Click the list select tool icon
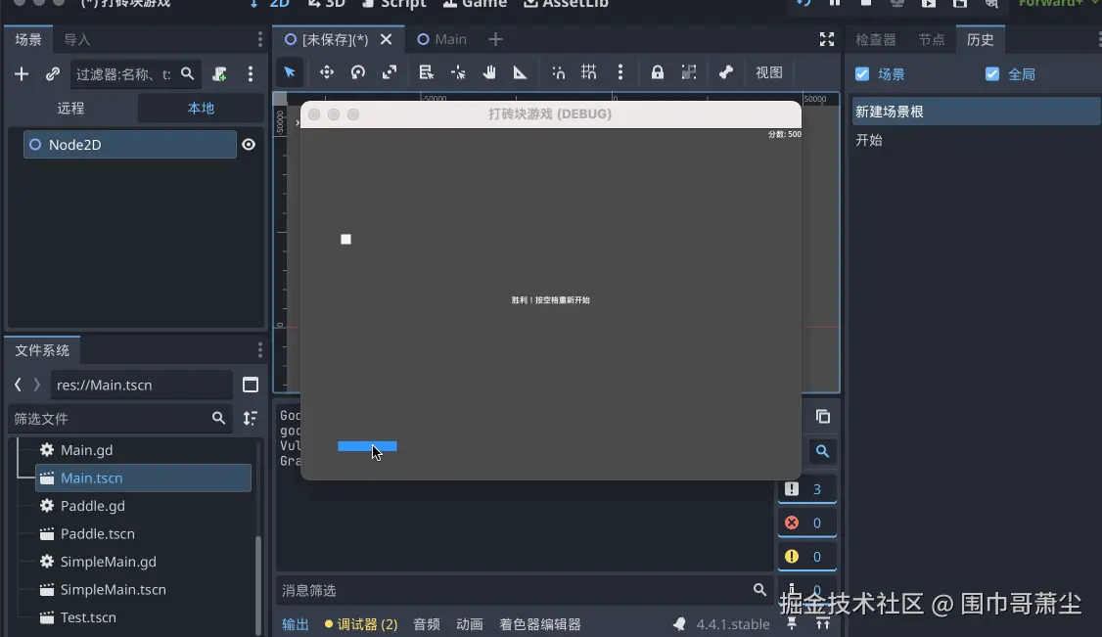The image size is (1102, 637). [426, 72]
